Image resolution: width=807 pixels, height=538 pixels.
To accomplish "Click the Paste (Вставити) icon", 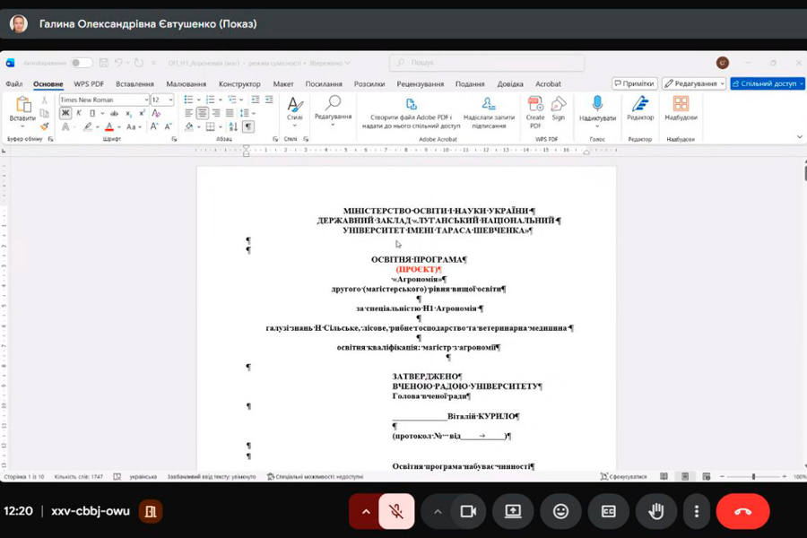I will tap(22, 108).
